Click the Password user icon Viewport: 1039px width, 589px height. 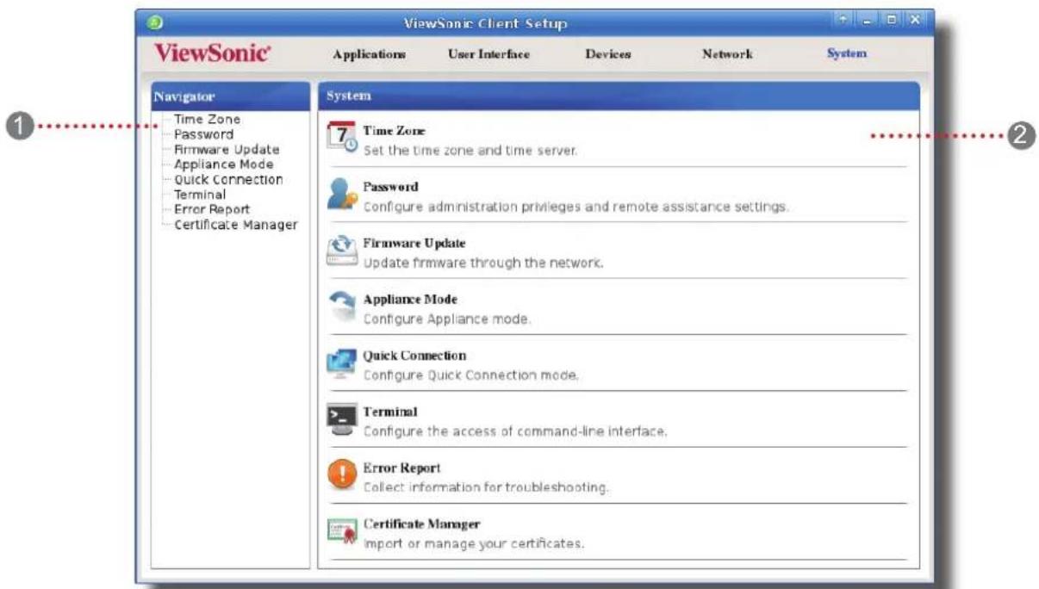[342, 195]
